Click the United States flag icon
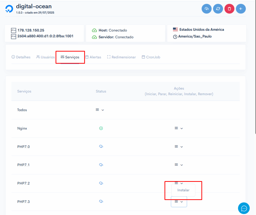 [175, 29]
